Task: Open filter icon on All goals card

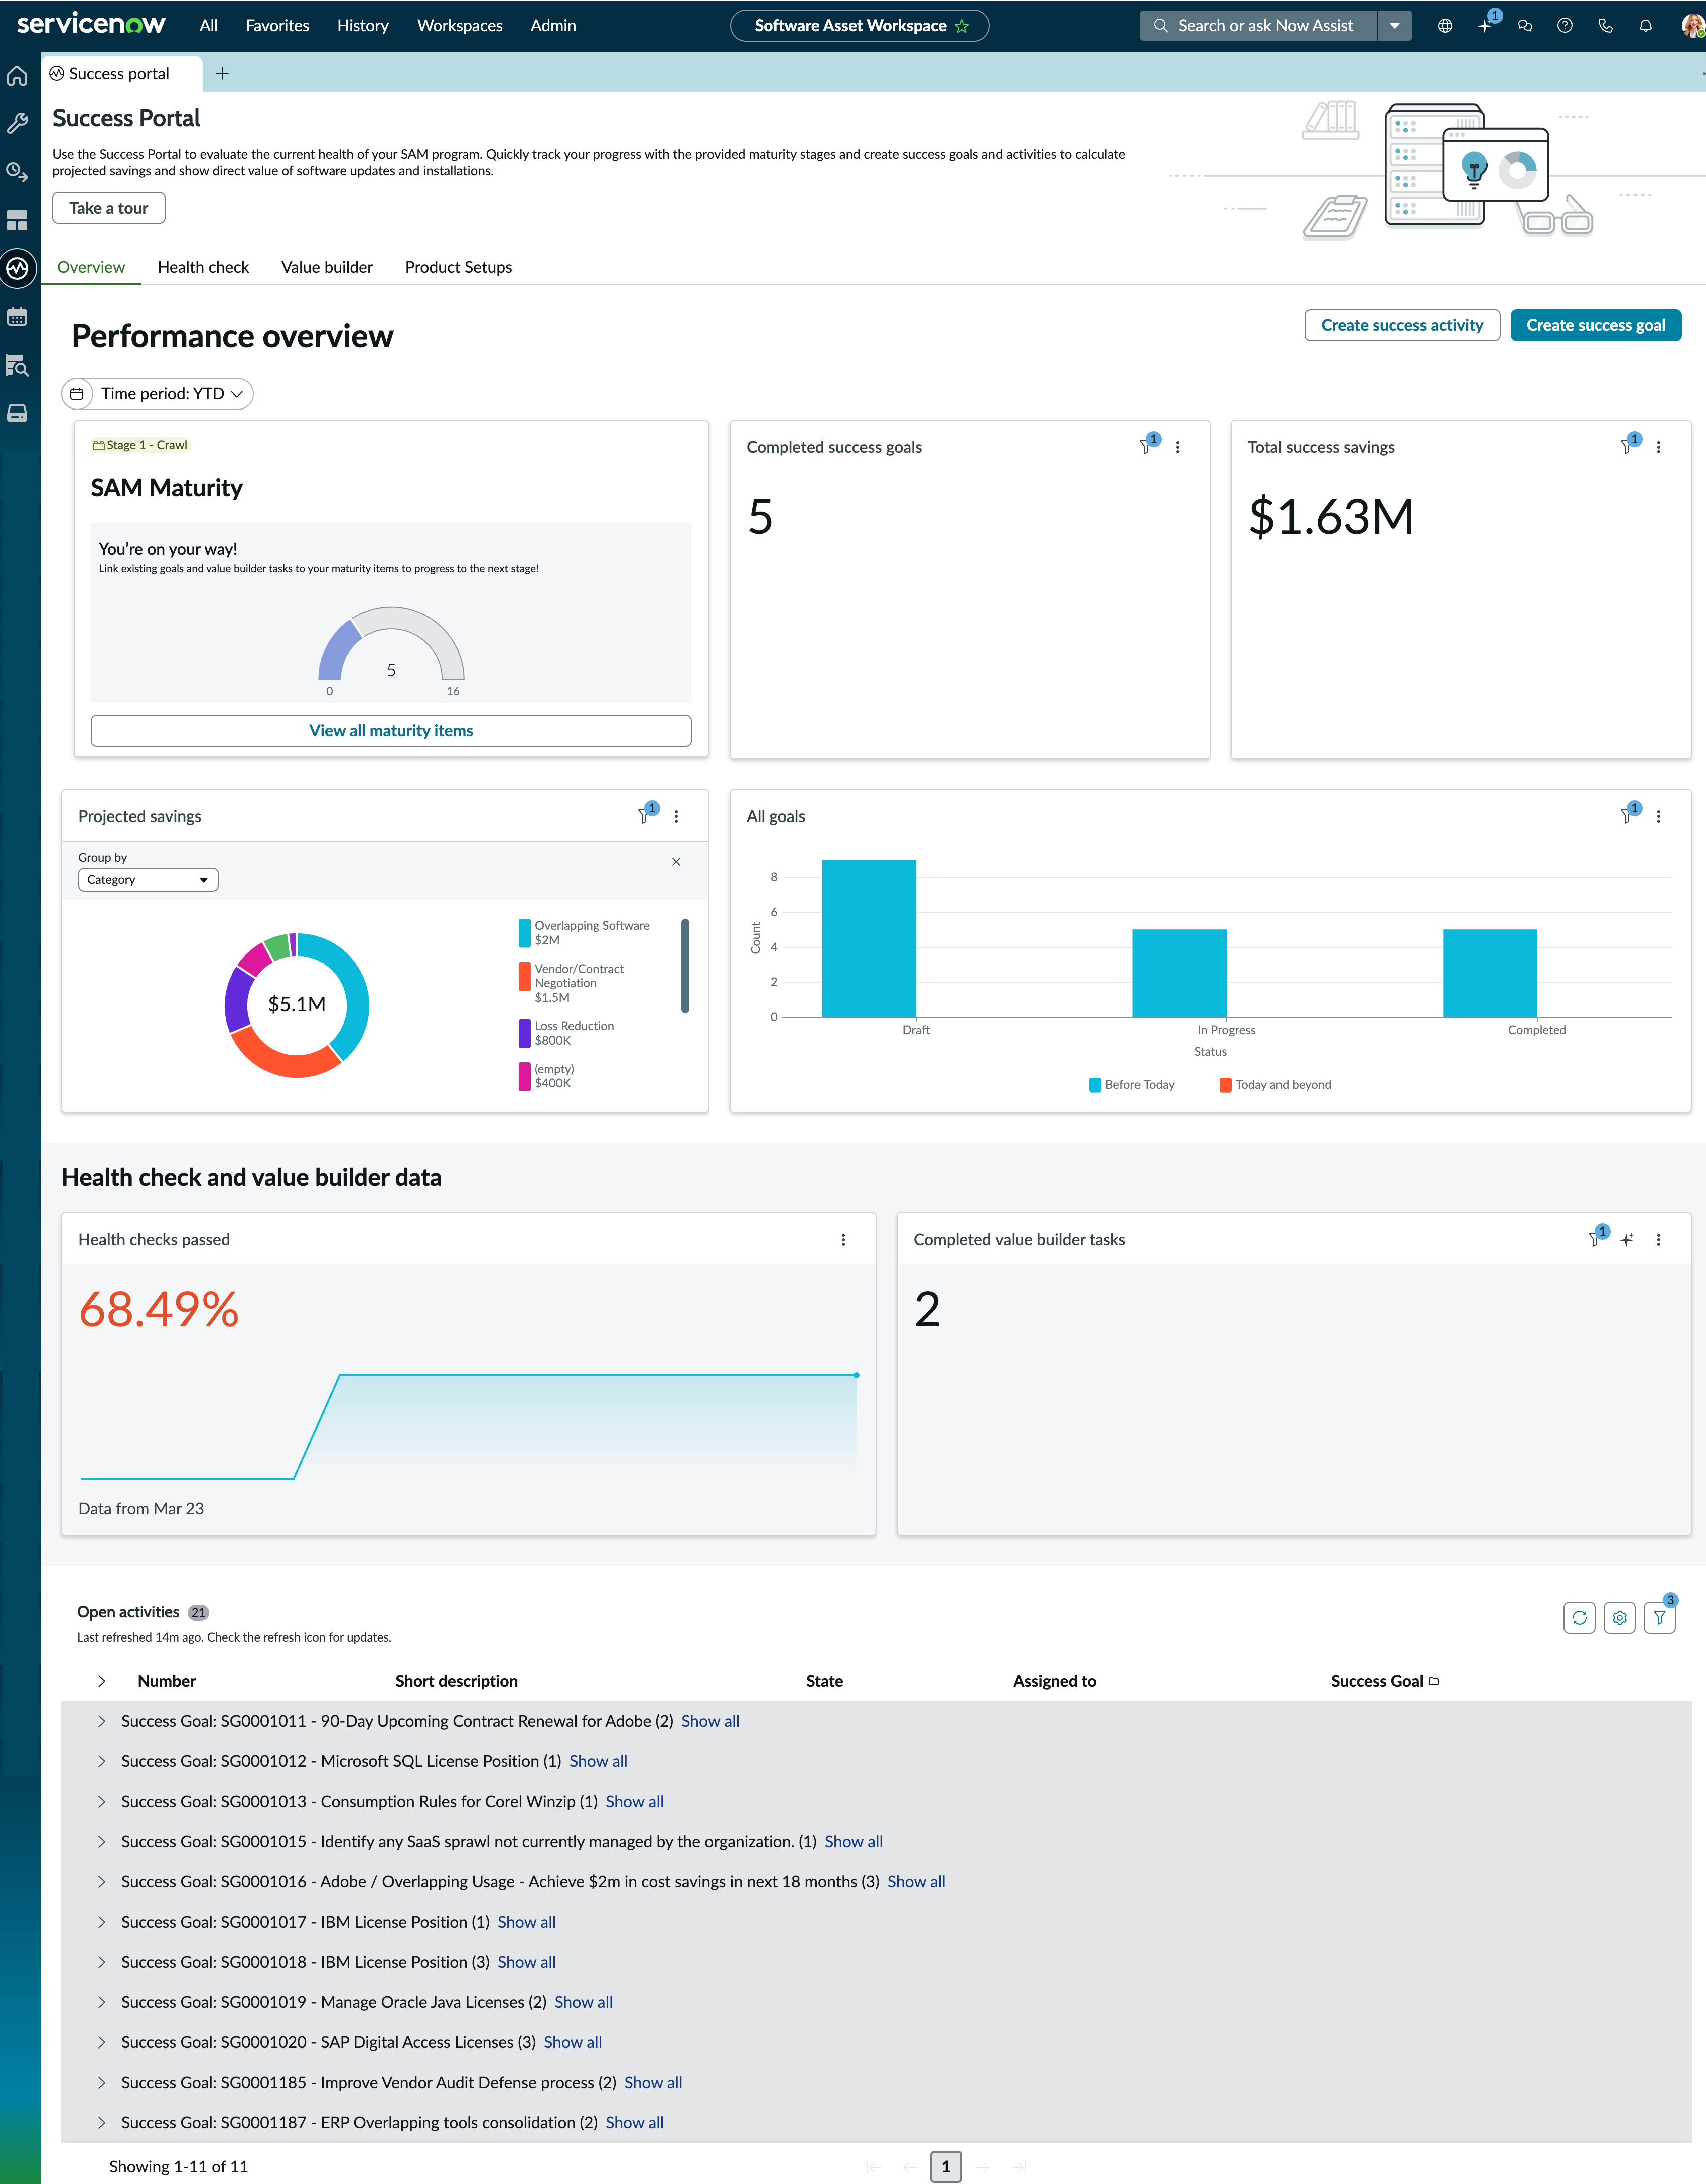Action: [1627, 815]
